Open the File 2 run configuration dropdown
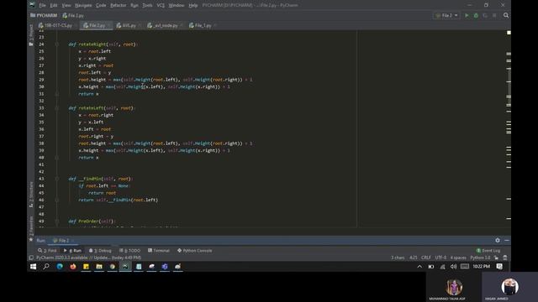Image resolution: width=538 pixels, height=302 pixels. 446,15
